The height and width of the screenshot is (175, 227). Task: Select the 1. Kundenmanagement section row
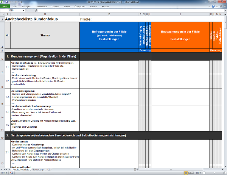[x=113, y=56]
